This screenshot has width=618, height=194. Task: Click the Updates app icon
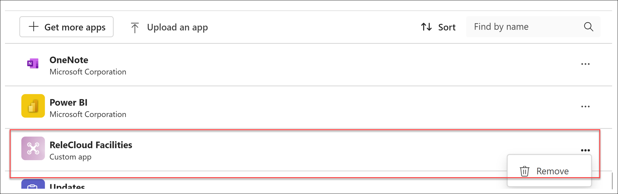[x=32, y=187]
